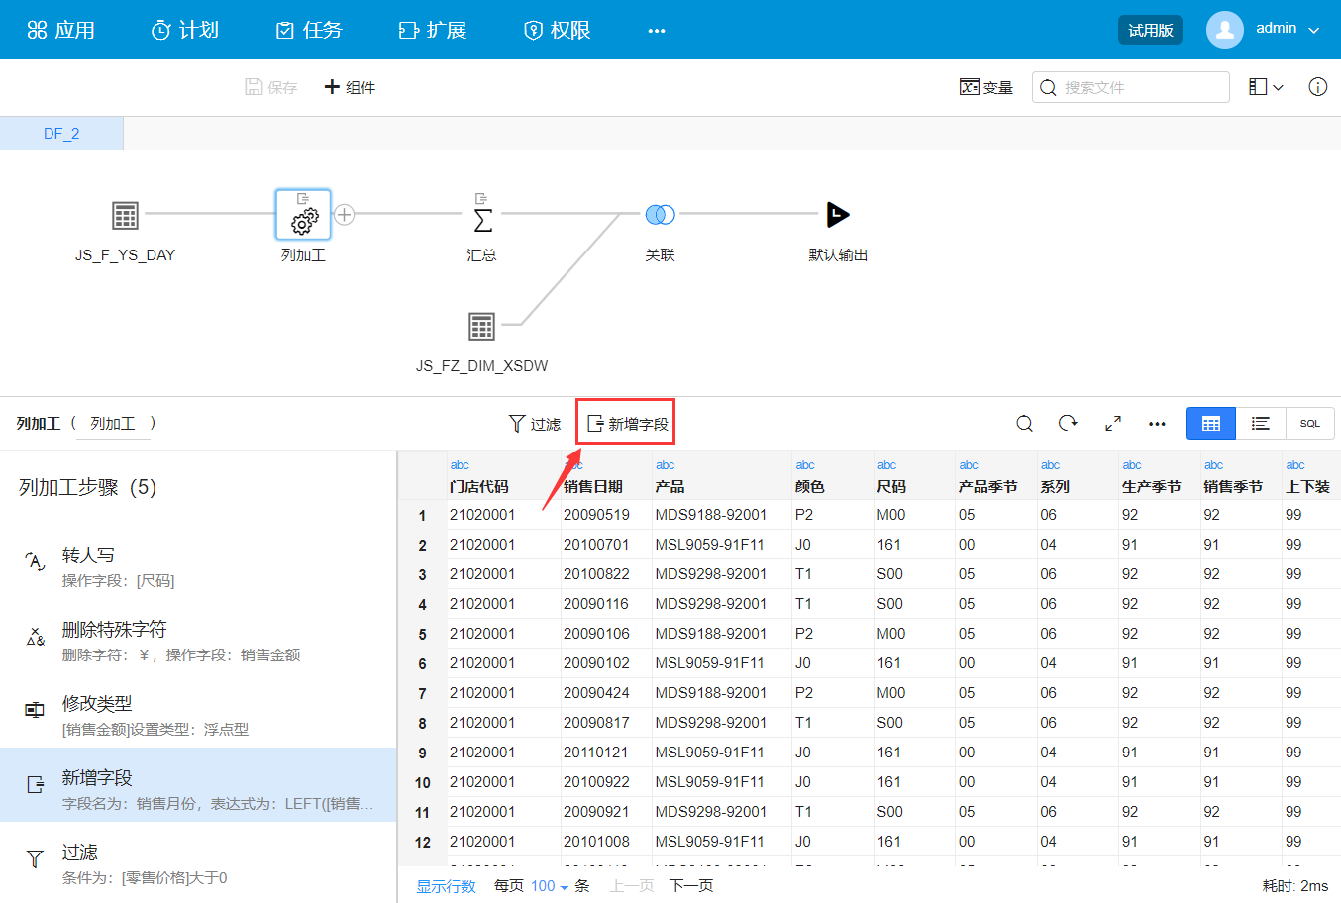Select the 列加工 gear node

303,215
